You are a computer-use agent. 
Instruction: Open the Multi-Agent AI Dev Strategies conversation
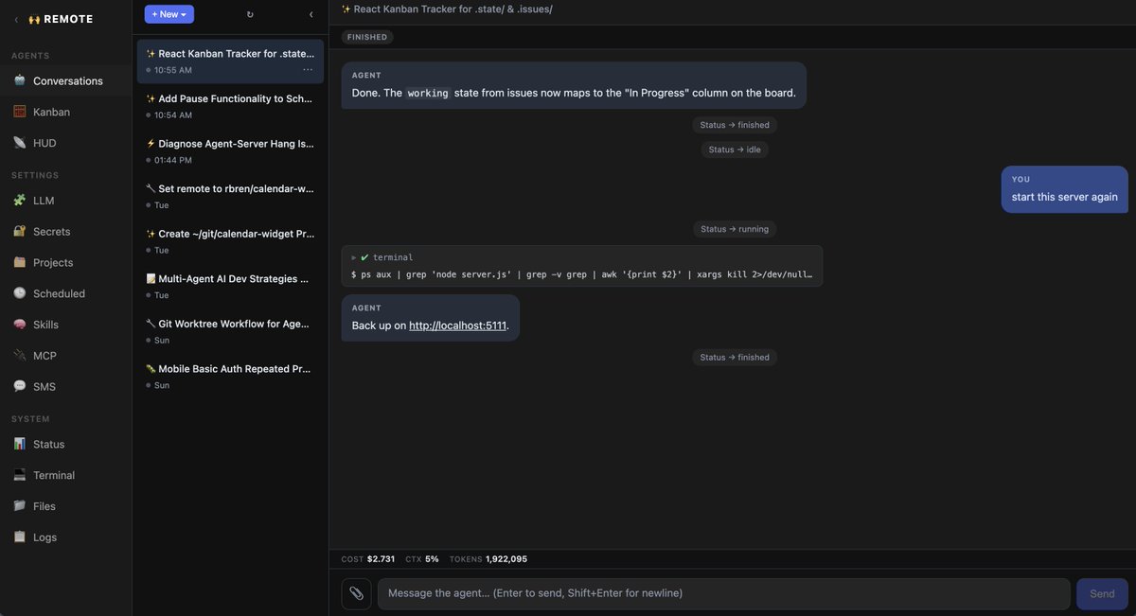pos(230,286)
